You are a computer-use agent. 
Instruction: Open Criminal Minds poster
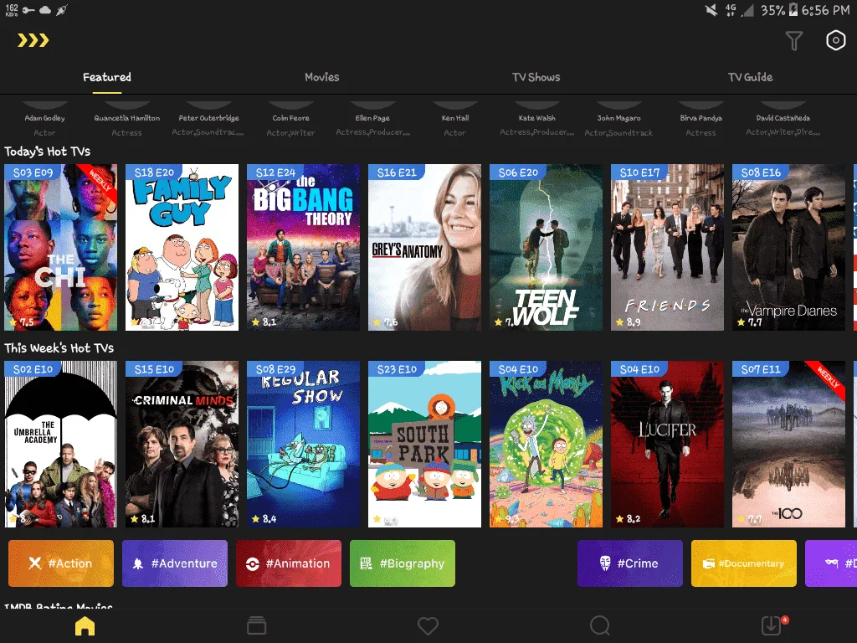coord(182,444)
